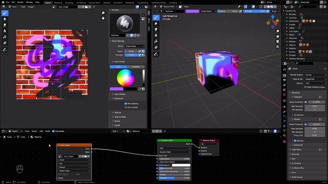This screenshot has width=328, height=184.
Task: Select the Annotate tool in 3D viewport
Action: tap(156, 55)
